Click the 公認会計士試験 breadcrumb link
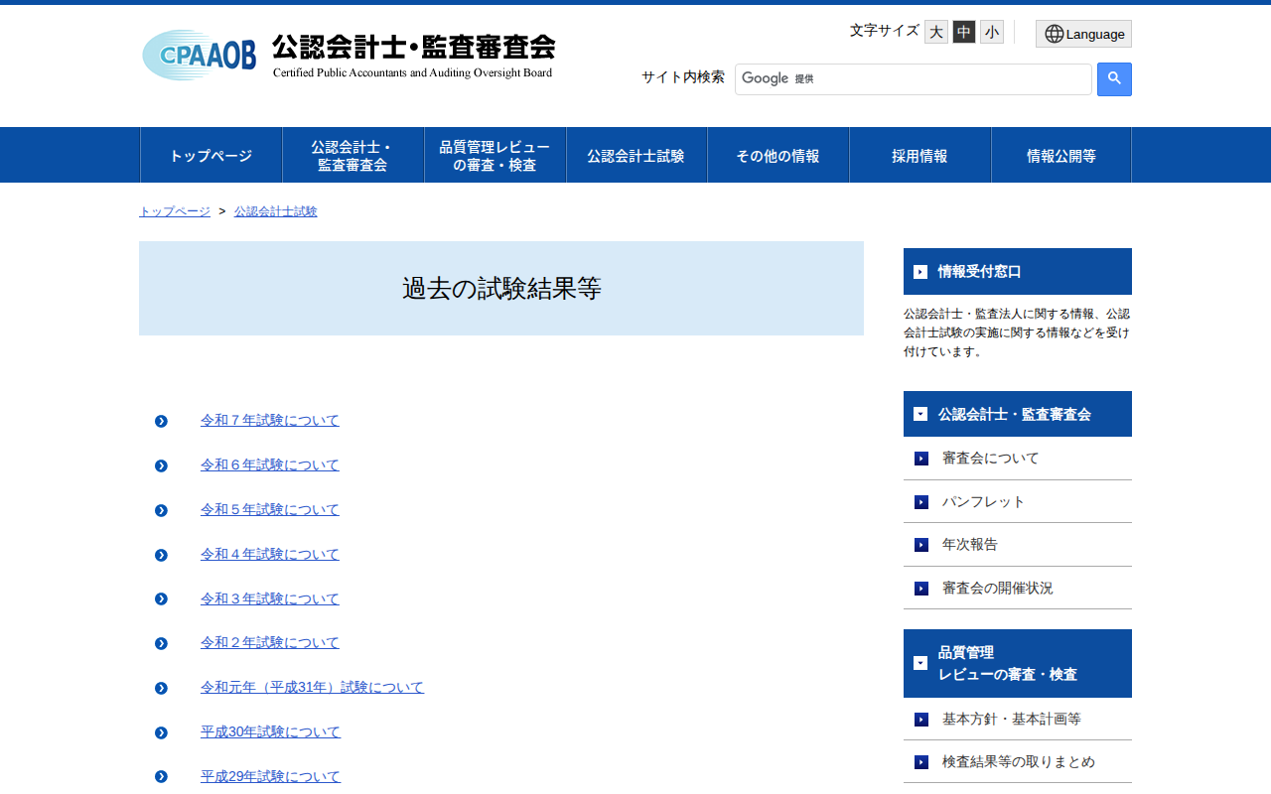Screen dimensions: 1271x794 [276, 211]
